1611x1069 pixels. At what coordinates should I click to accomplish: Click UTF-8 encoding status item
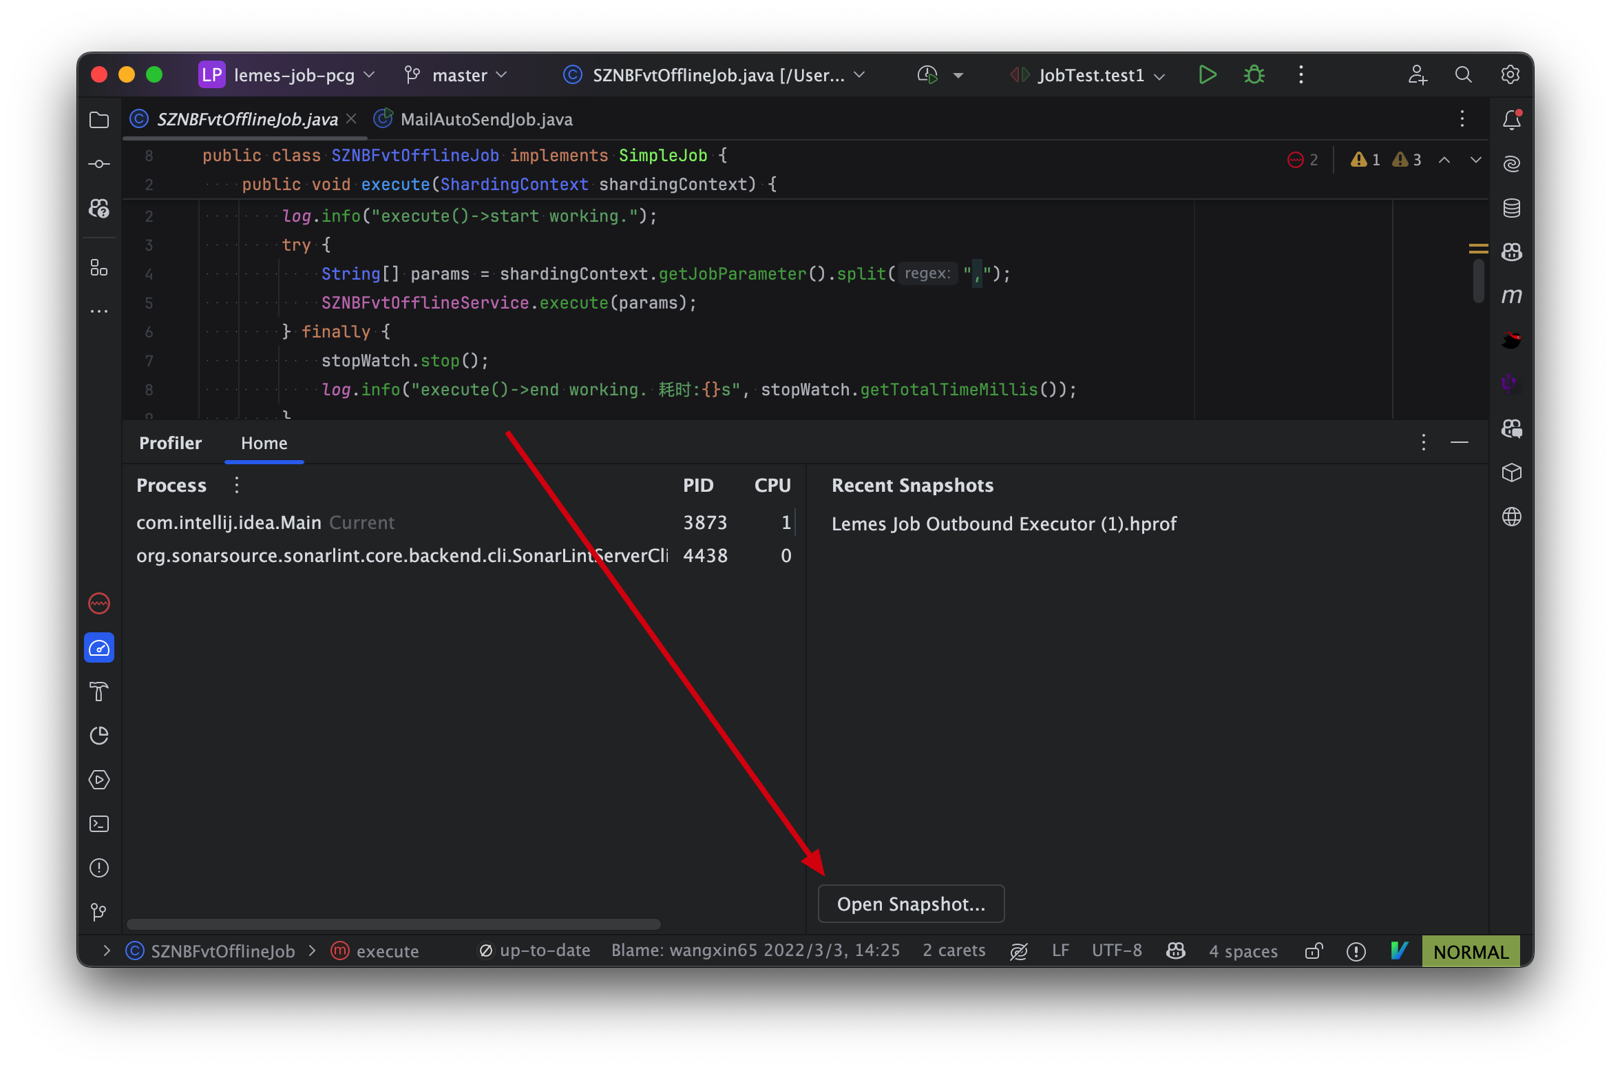point(1117,951)
